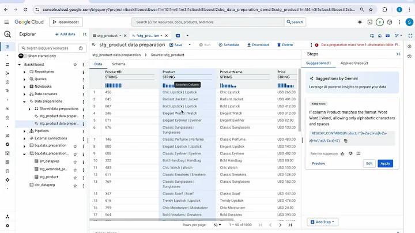Collapse the ibaskillboost project tree
The height and width of the screenshot is (233, 415).
(x=20, y=65)
